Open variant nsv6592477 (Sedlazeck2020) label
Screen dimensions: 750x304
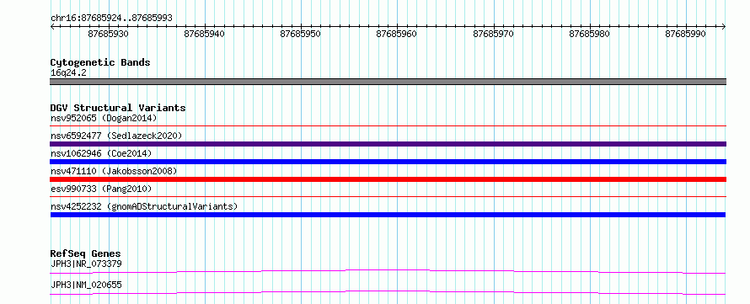(116, 136)
